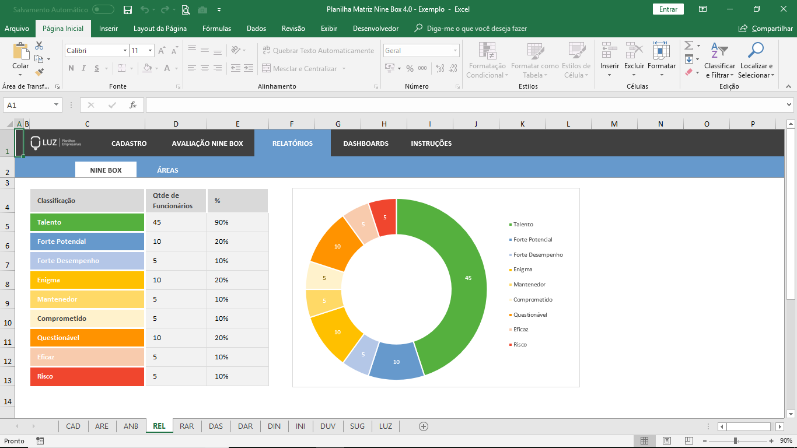Click the percent style icon

[x=410, y=68]
